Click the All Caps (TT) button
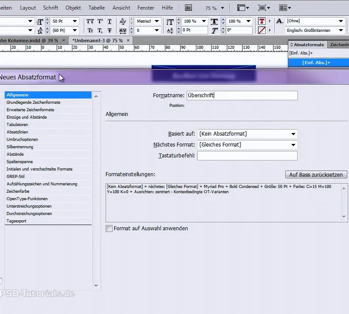The image size is (349, 314). pyautogui.click(x=90, y=21)
